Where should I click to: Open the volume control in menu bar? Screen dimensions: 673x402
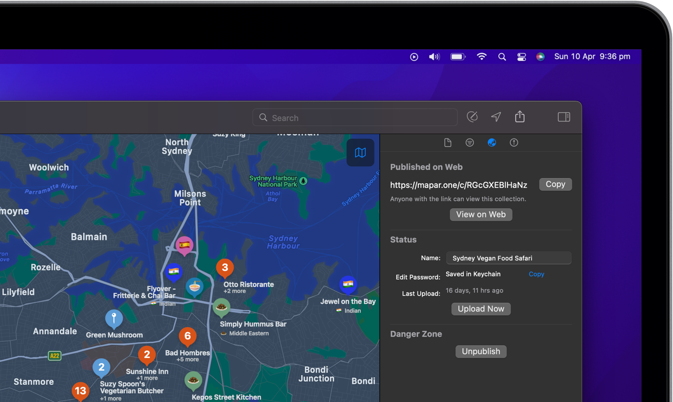pos(434,57)
